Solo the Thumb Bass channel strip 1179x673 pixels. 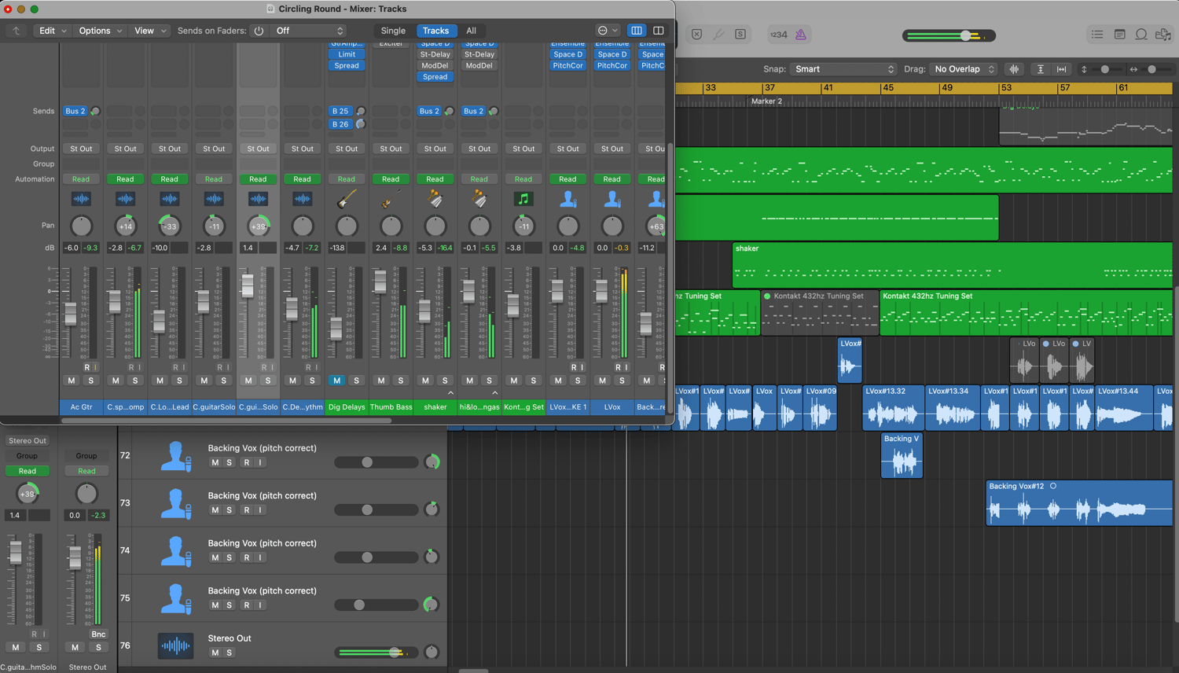[401, 381]
